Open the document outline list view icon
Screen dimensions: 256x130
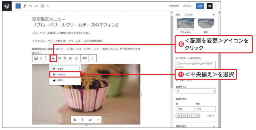[x=47, y=6]
